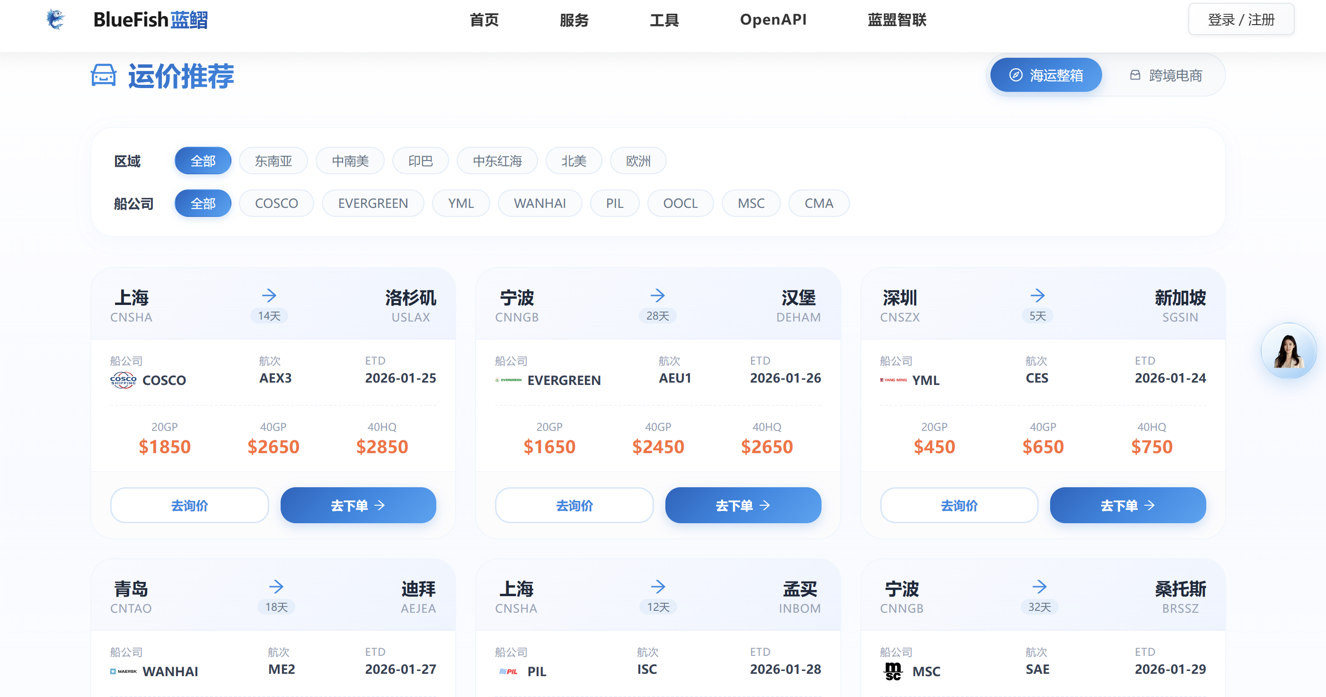Click the PIL carrier logo icon
1326x697 pixels.
508,671
